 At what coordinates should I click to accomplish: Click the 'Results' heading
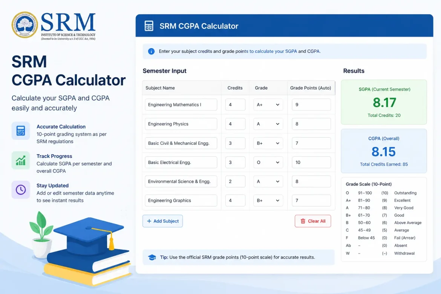(354, 71)
